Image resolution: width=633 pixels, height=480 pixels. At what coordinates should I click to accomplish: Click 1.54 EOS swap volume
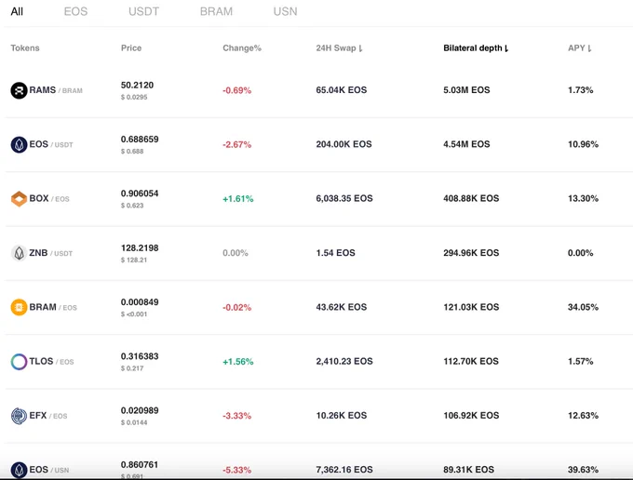pos(335,253)
